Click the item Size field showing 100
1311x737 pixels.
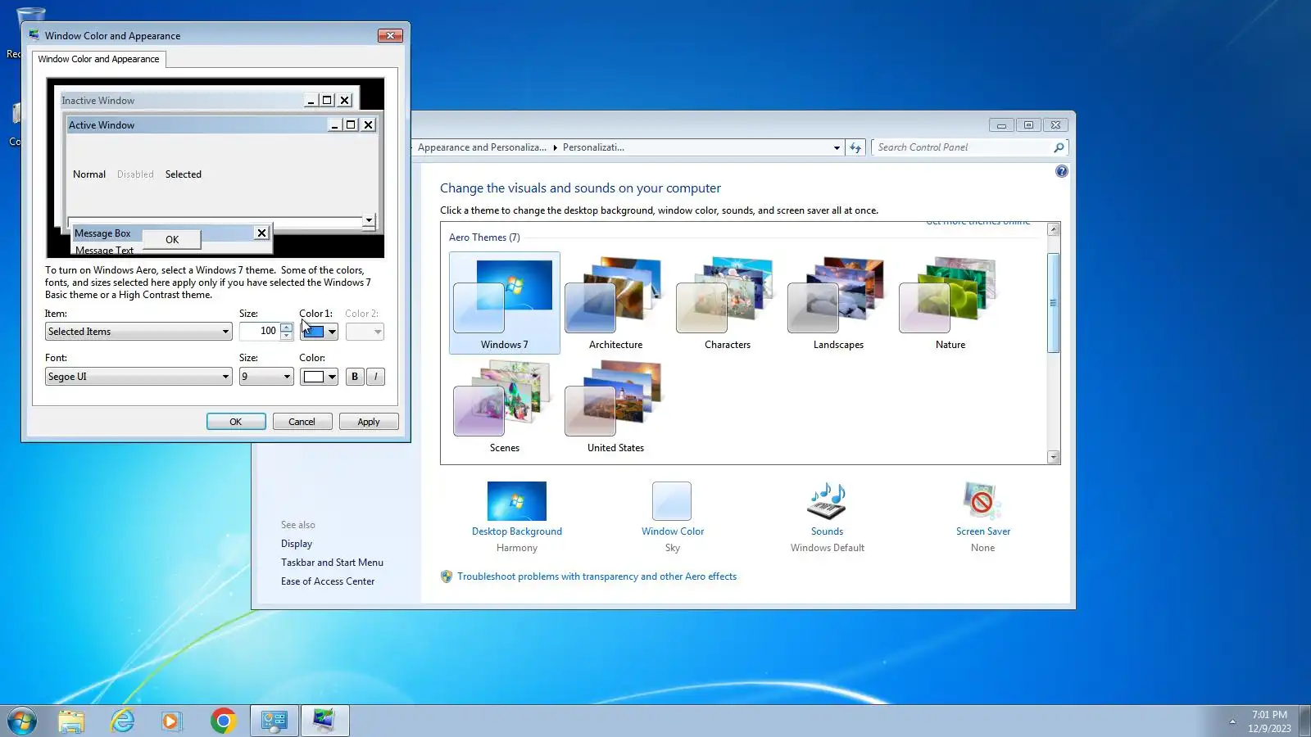[260, 332]
